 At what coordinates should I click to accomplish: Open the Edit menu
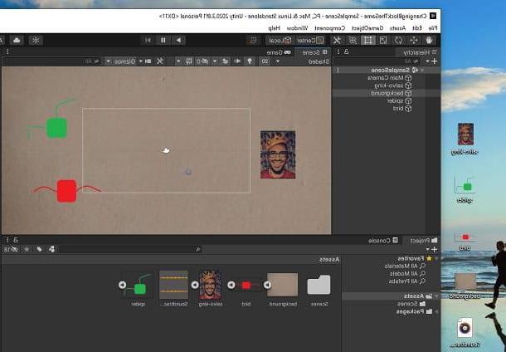point(417,28)
